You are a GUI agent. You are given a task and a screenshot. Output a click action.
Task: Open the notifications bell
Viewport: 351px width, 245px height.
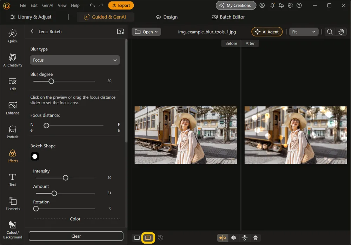(x=272, y=5)
